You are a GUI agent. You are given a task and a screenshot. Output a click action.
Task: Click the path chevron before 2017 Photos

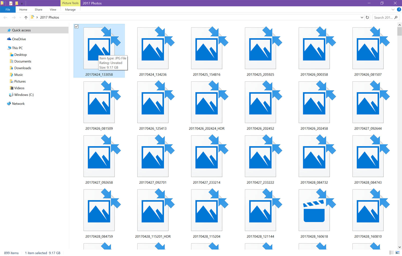click(x=37, y=17)
